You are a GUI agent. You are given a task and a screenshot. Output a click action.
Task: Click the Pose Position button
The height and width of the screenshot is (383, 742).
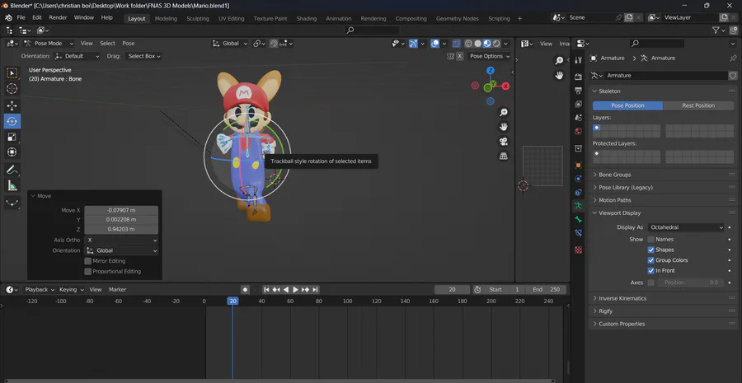627,105
